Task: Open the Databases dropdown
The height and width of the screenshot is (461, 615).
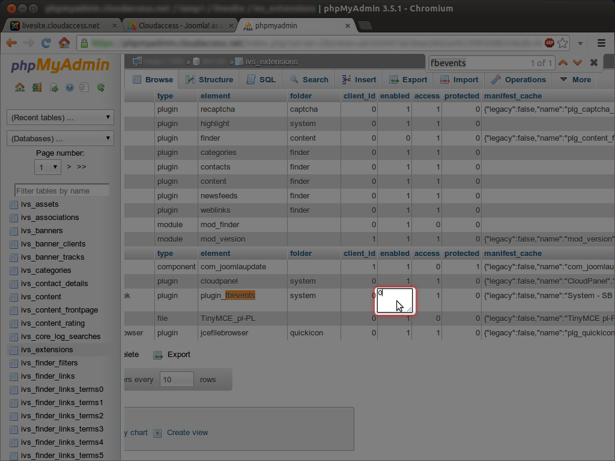Action: click(x=61, y=139)
